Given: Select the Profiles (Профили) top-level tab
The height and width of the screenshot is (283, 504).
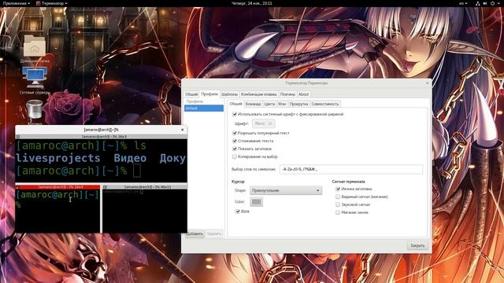Looking at the screenshot, I should [209, 94].
